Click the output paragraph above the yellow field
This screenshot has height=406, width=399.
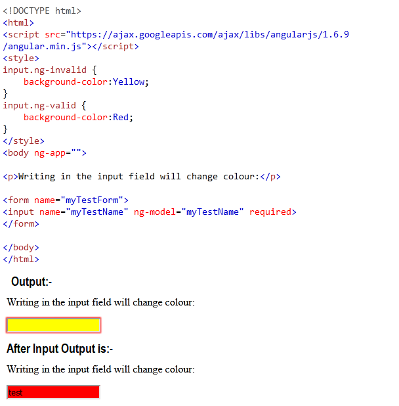coord(100,302)
